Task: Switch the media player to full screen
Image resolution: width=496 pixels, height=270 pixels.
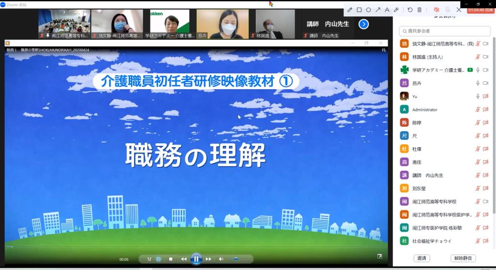Action: coord(380,256)
